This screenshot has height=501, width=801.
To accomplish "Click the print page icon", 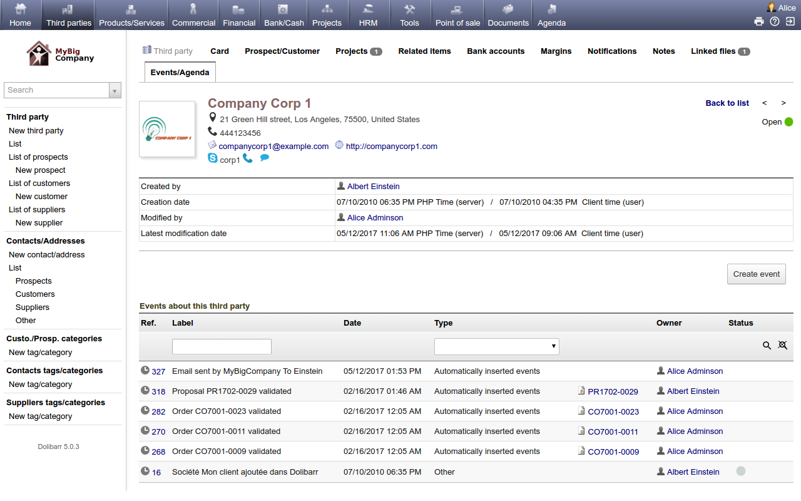I will click(x=759, y=21).
